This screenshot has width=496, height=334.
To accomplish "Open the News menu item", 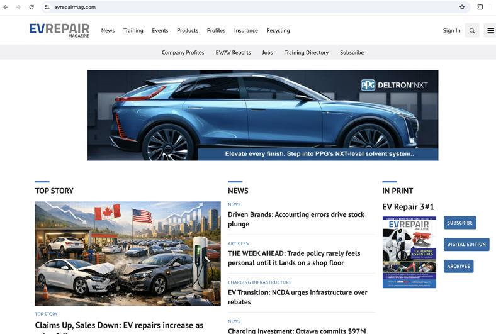I will tap(108, 30).
